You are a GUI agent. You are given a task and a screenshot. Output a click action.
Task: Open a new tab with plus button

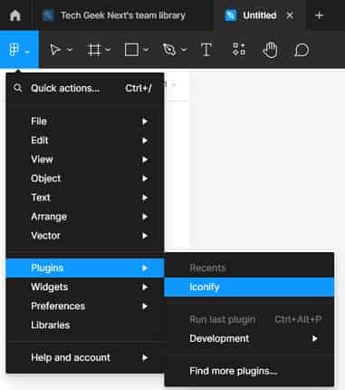319,15
